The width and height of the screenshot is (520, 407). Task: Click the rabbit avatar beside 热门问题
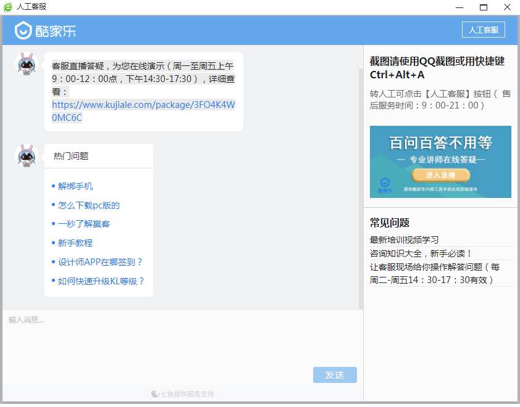click(x=27, y=155)
